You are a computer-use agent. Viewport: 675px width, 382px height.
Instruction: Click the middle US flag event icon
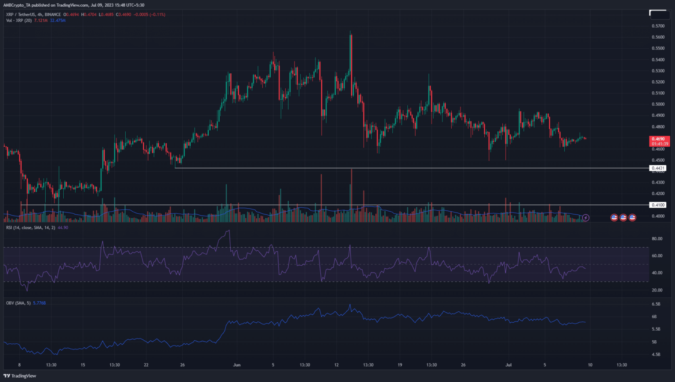coord(623,217)
